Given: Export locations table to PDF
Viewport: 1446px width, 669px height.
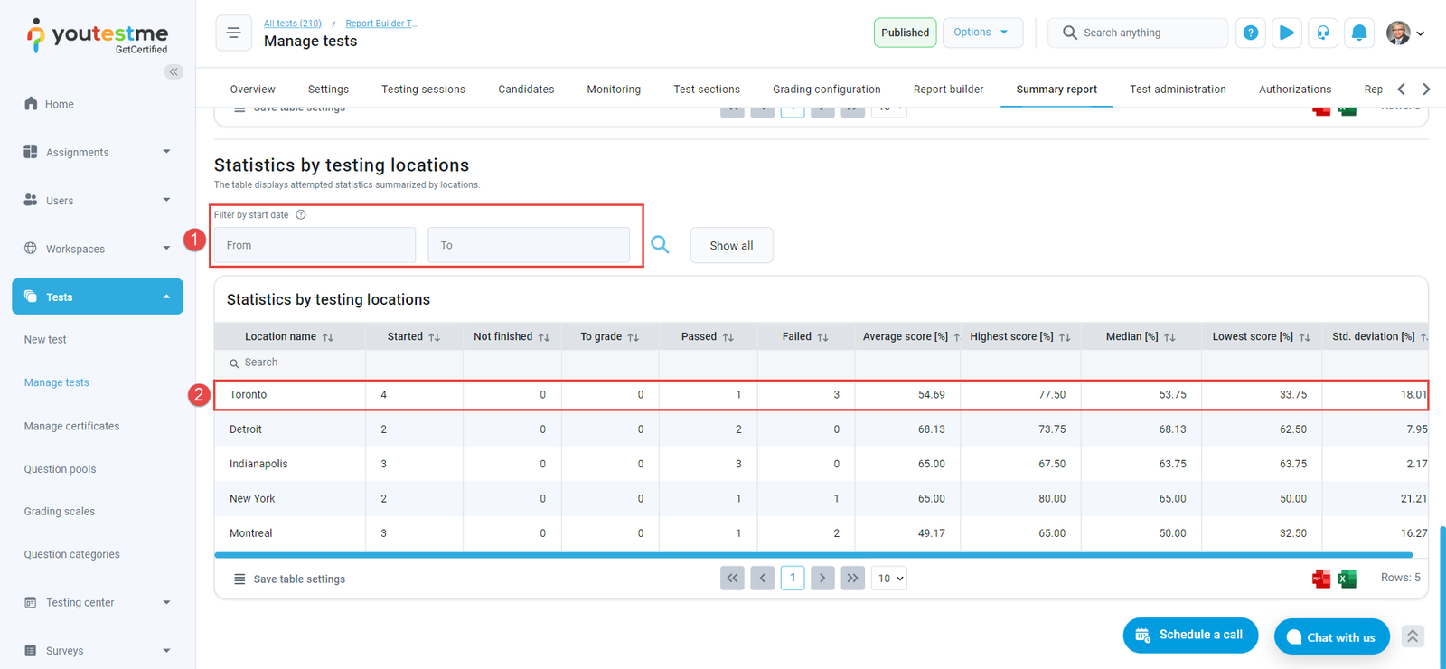Looking at the screenshot, I should [x=1320, y=579].
